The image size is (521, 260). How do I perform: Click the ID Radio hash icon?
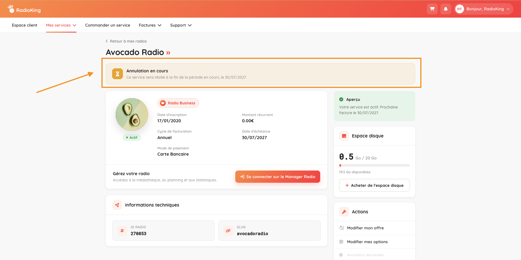click(x=122, y=231)
